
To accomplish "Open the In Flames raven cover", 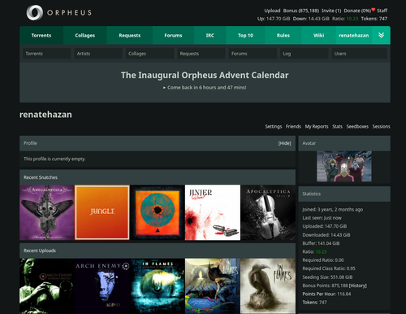I will 268,286.
